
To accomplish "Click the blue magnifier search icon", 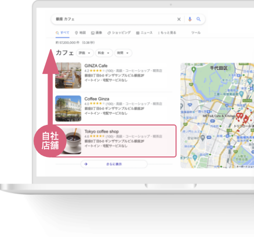I will click(x=198, y=19).
